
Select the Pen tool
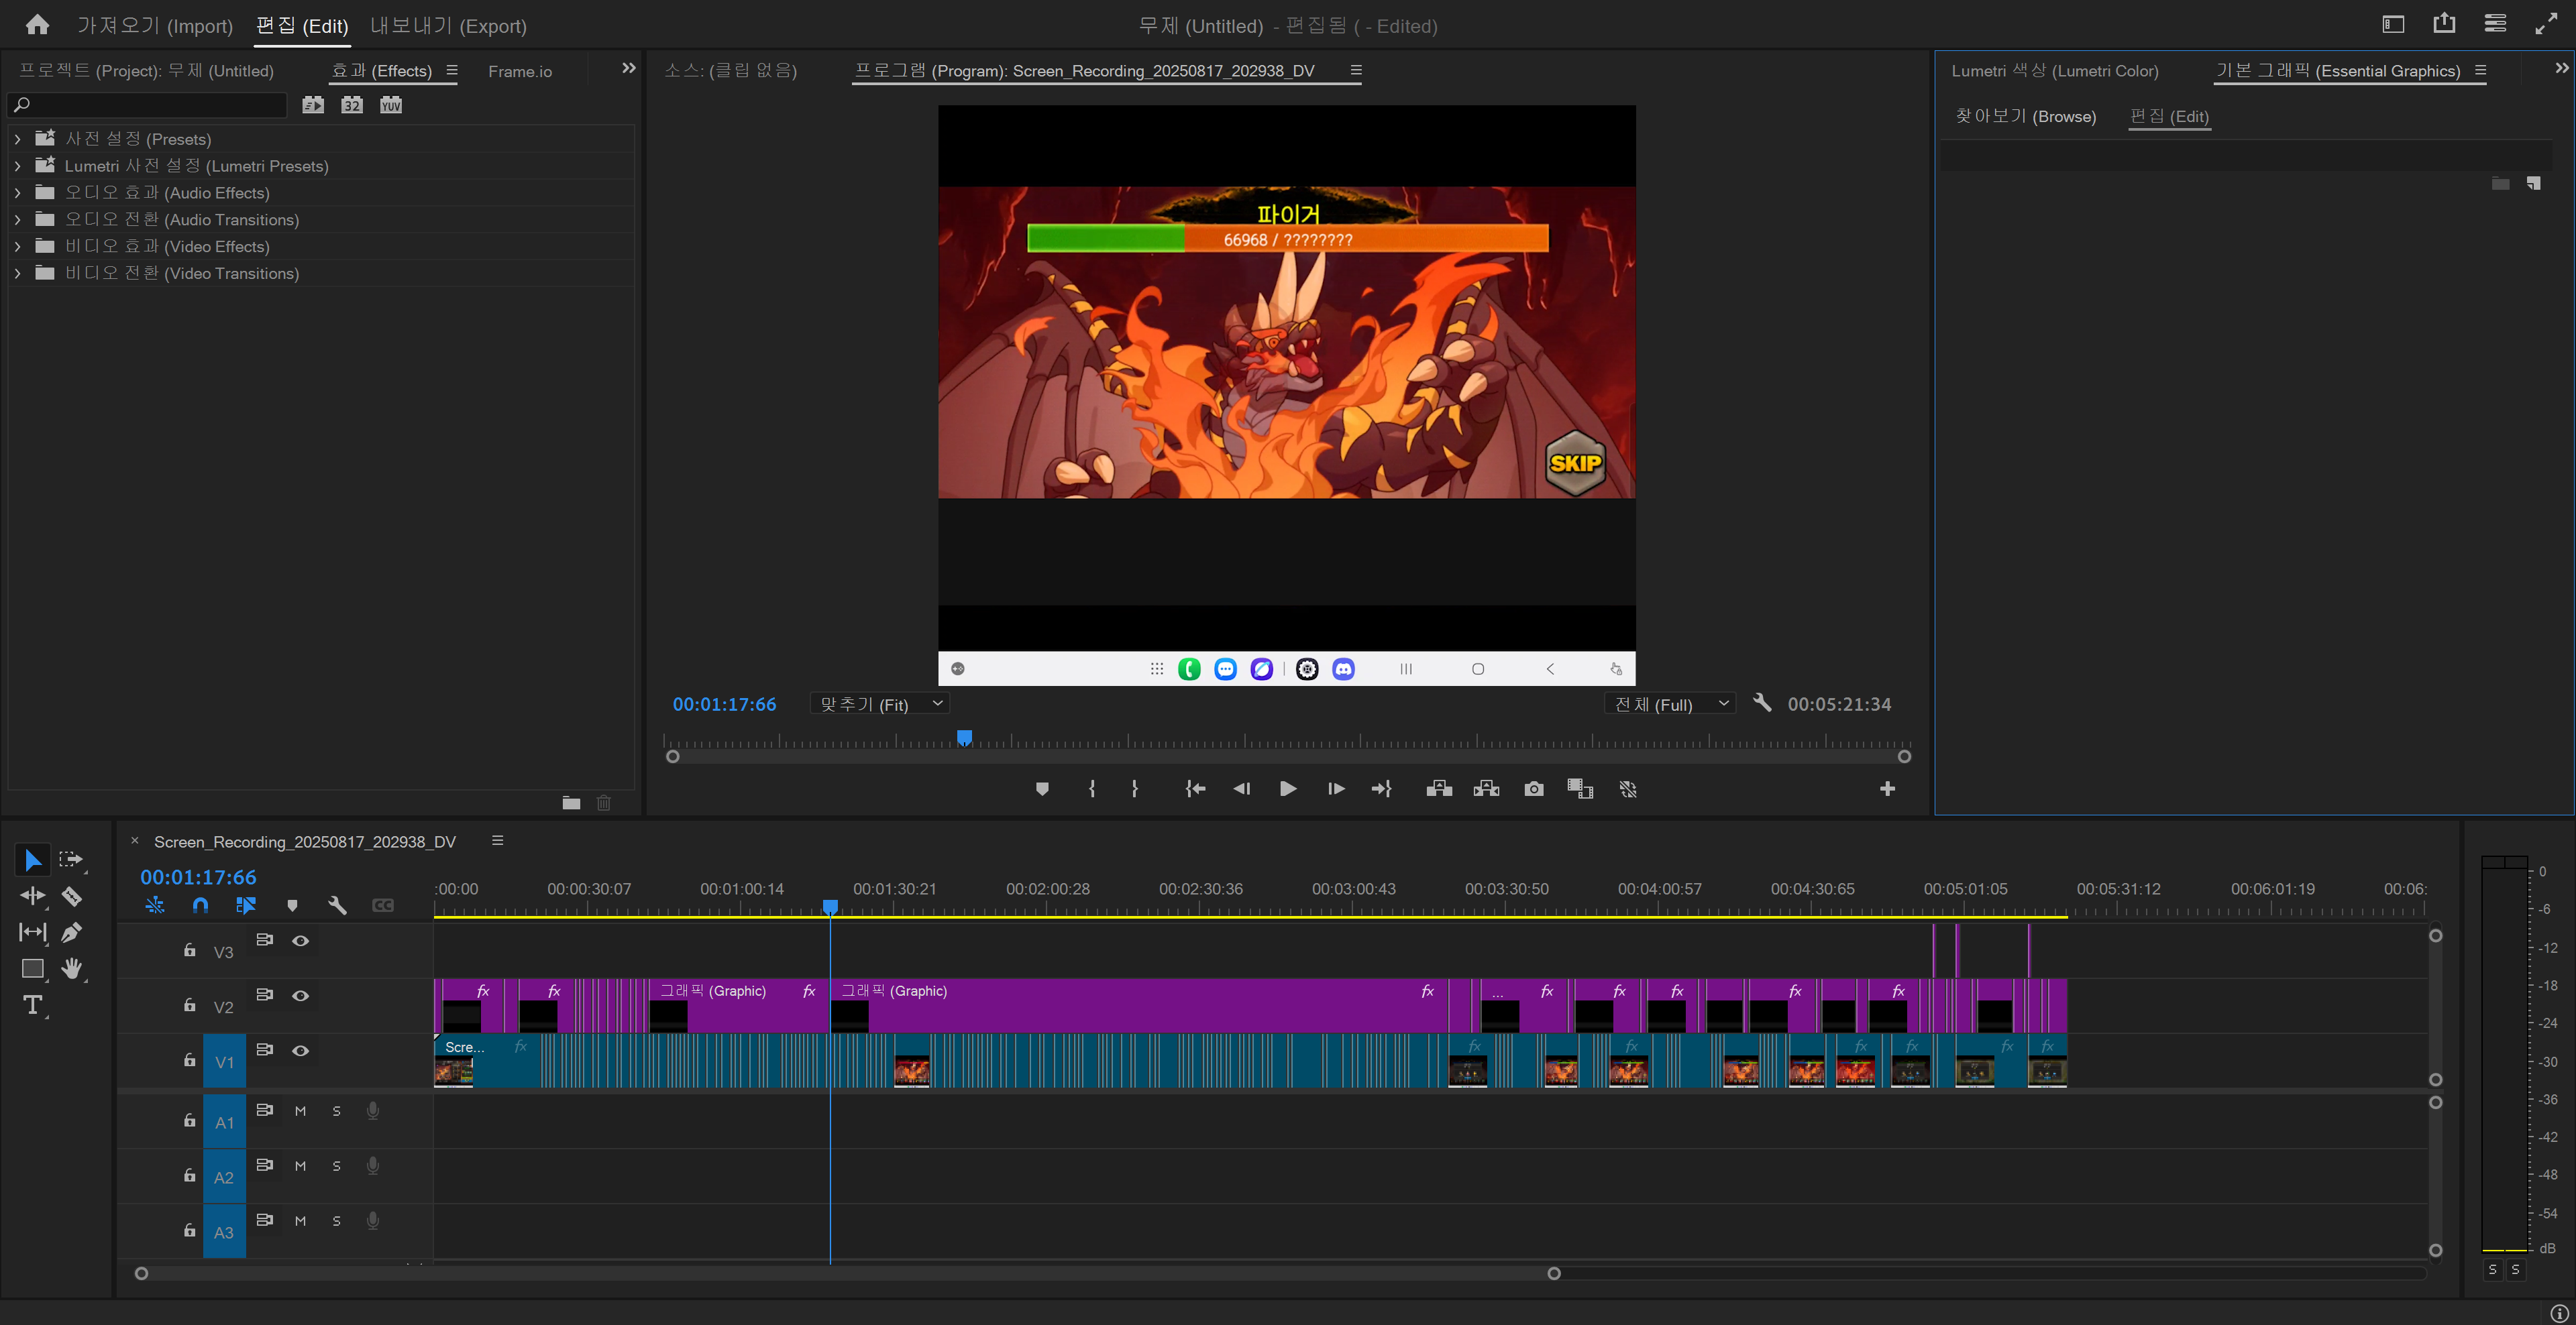tap(71, 932)
